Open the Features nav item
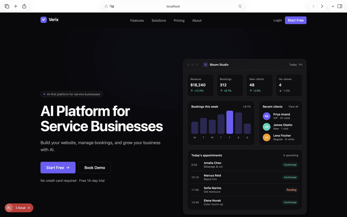The width and height of the screenshot is (347, 217). [x=137, y=20]
